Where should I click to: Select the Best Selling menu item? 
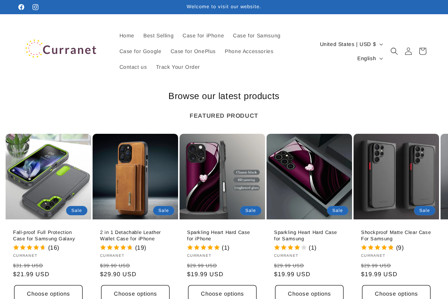click(x=158, y=36)
